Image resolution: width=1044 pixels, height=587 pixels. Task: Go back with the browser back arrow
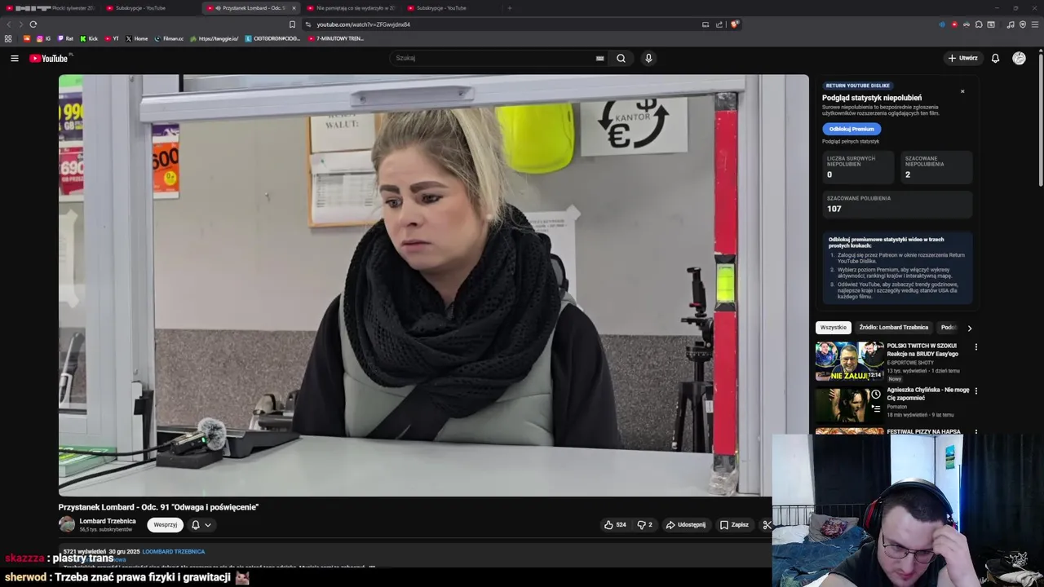[x=9, y=24]
